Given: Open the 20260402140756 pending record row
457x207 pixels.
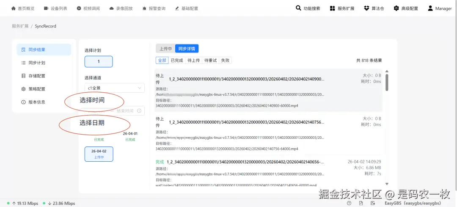Looking at the screenshot, I should pos(268,133).
